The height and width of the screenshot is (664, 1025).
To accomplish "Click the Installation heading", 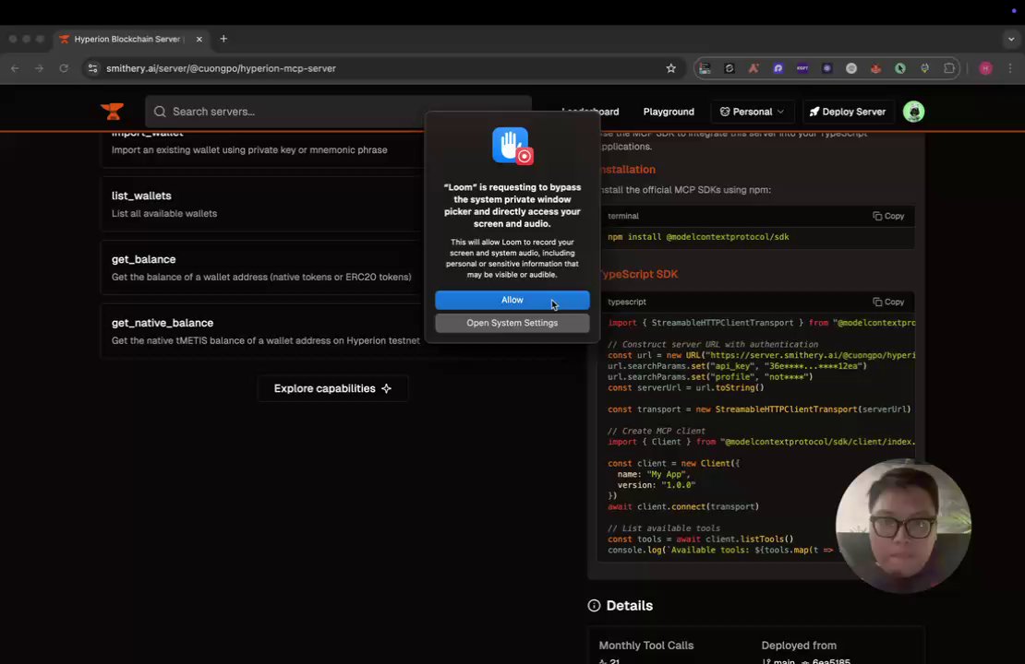I will click(627, 170).
